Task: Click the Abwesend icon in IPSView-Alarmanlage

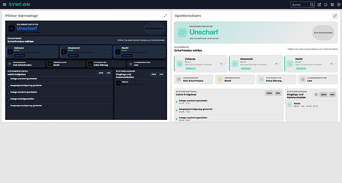Action: pos(64,52)
